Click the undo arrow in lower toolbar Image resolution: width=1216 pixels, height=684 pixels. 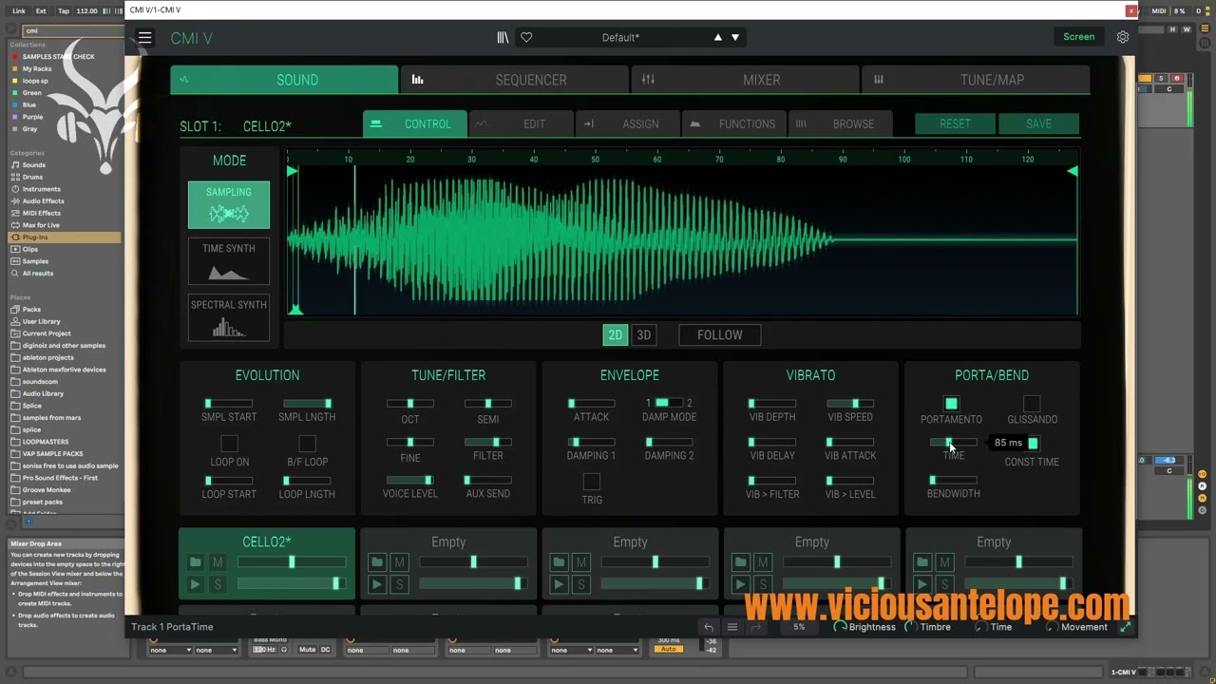click(709, 627)
